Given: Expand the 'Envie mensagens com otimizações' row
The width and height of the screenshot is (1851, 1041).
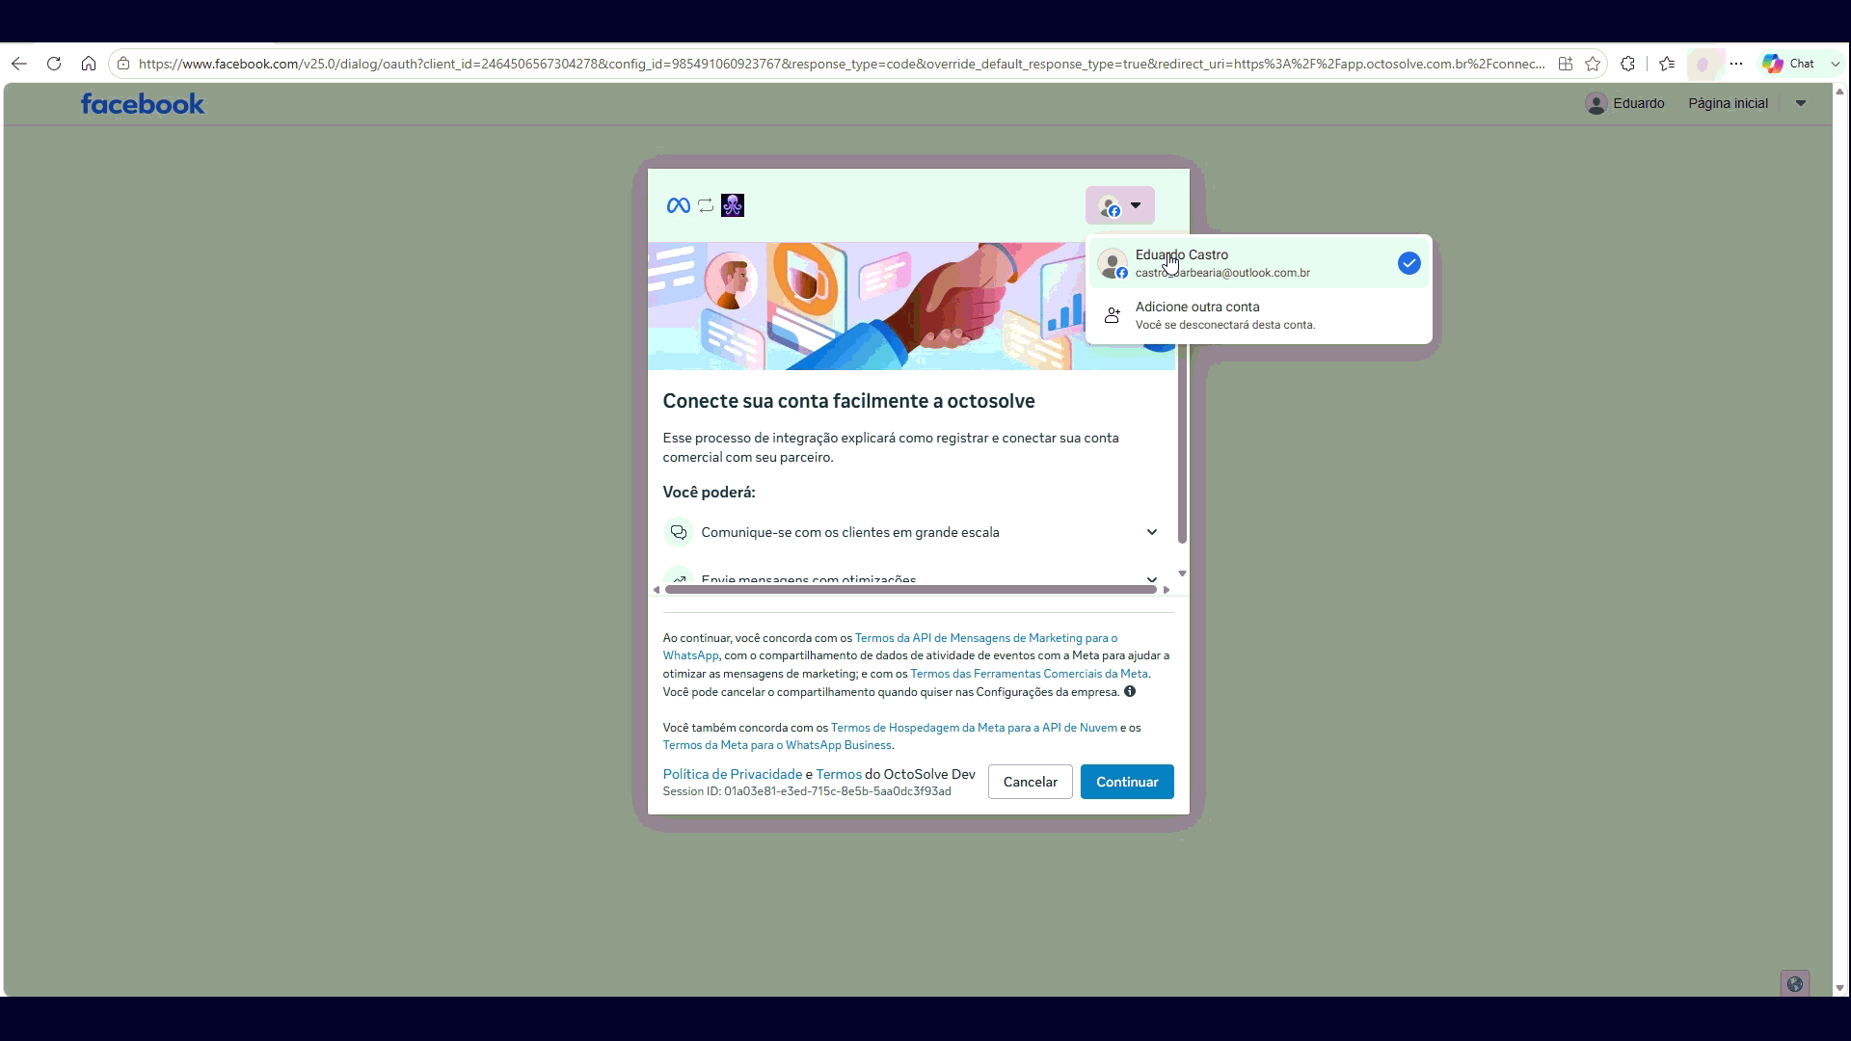Looking at the screenshot, I should pos(912,578).
